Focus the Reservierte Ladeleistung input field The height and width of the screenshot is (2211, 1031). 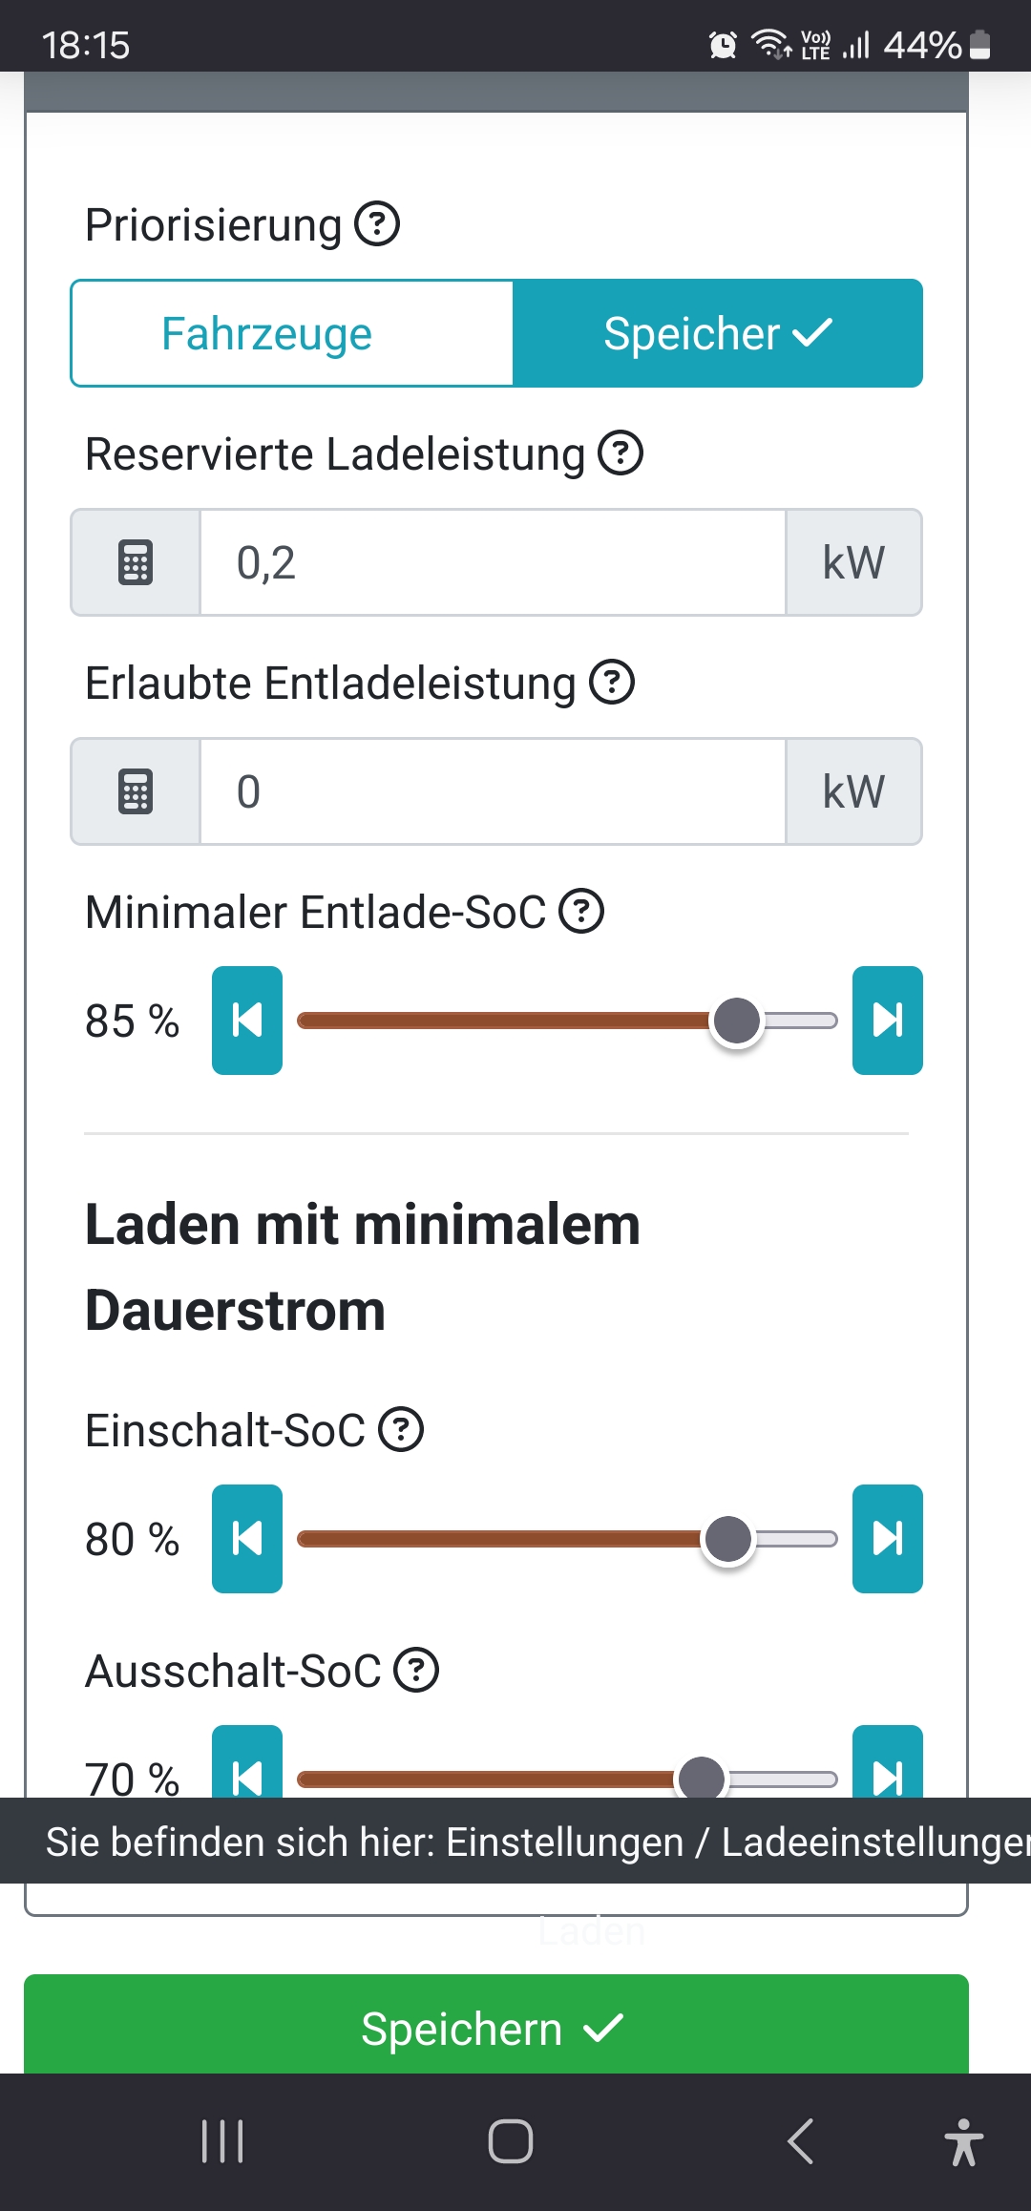tap(493, 562)
